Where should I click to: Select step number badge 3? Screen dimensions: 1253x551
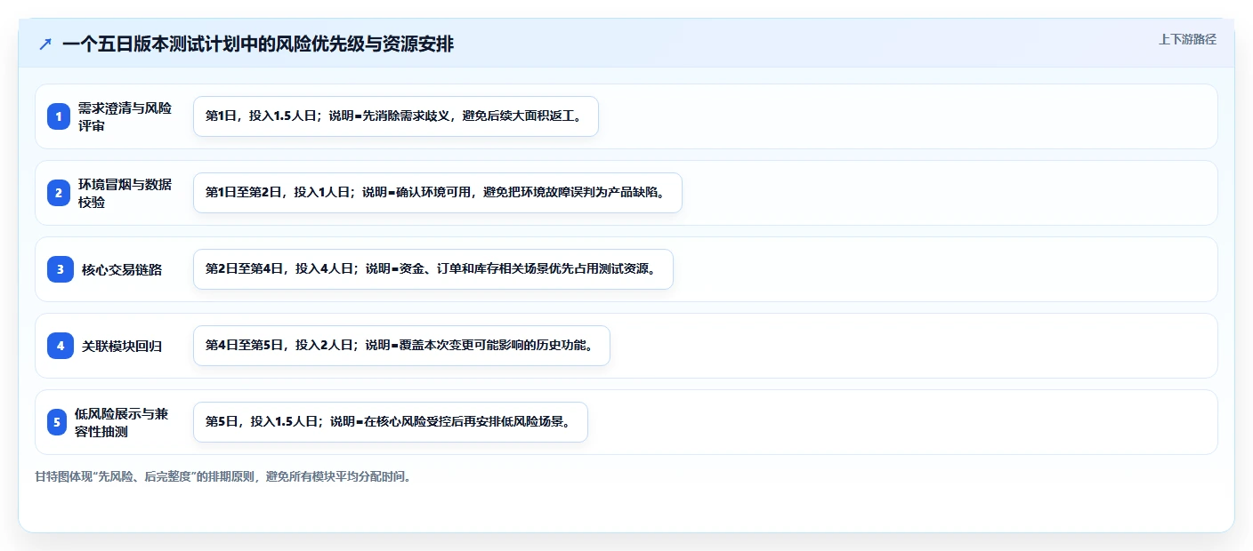61,269
